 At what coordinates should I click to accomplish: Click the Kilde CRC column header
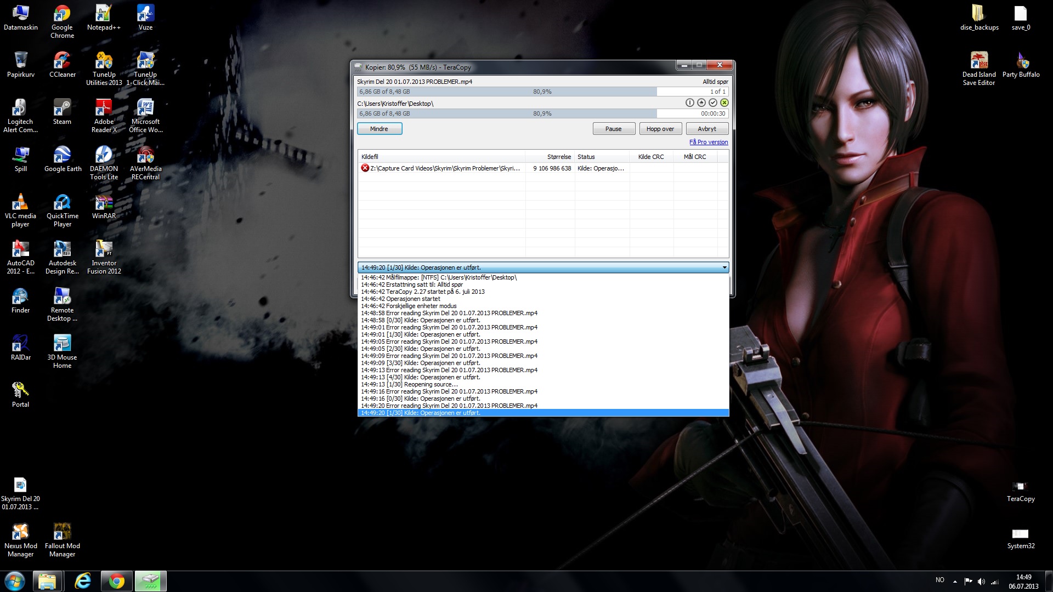coord(651,157)
